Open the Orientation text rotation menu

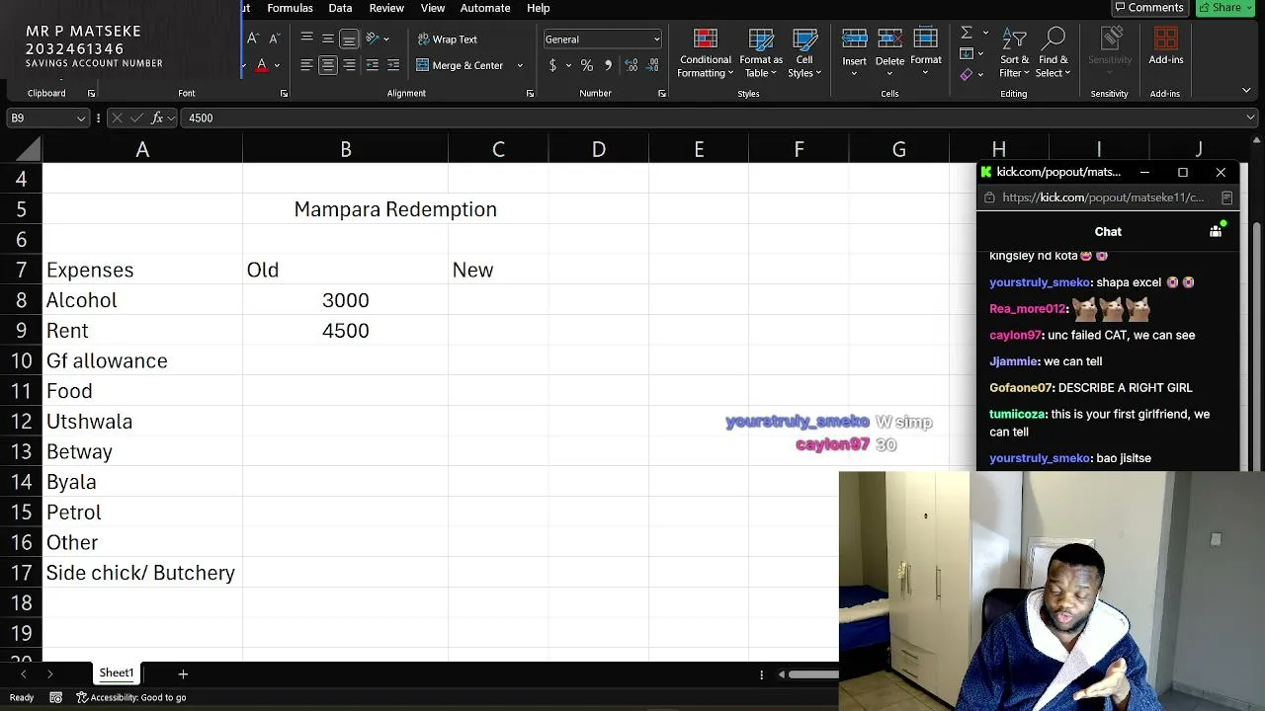(377, 39)
